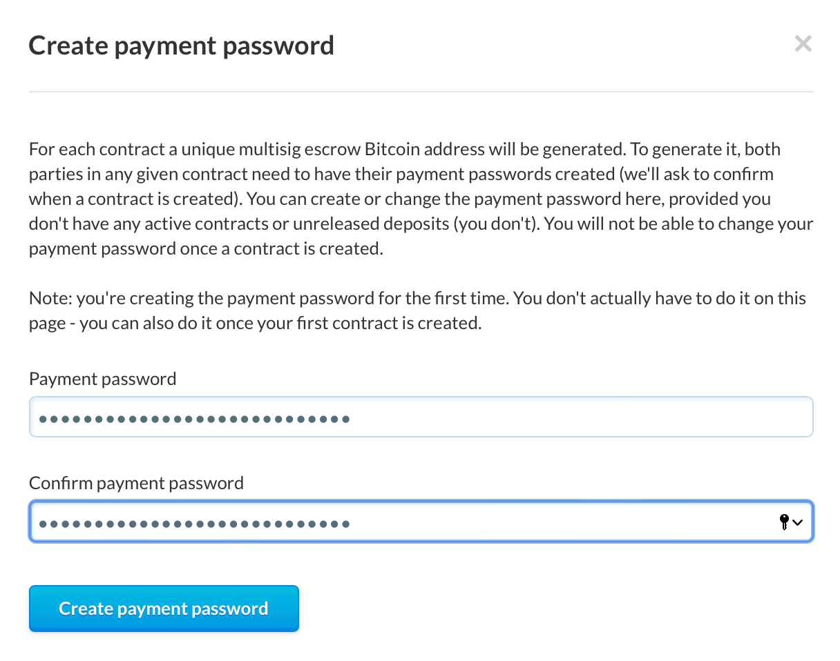Click the "Payment password" field label

pyautogui.click(x=102, y=379)
